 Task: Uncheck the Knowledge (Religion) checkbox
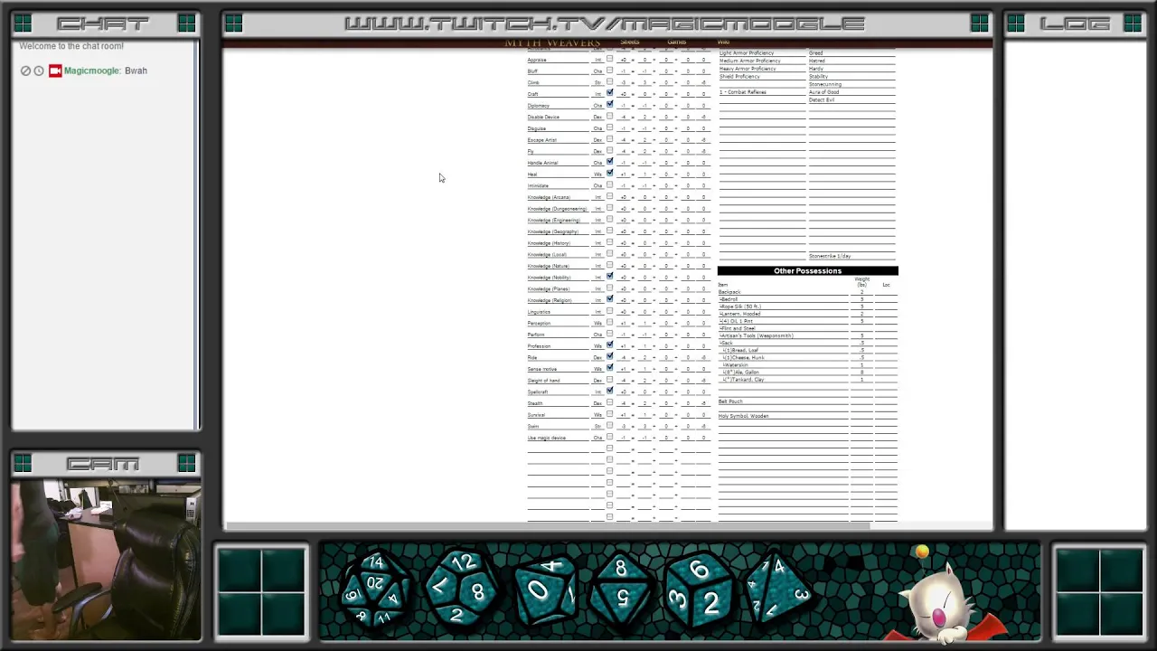click(x=609, y=299)
